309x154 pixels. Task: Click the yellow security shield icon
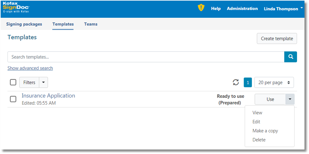click(x=201, y=8)
